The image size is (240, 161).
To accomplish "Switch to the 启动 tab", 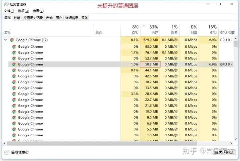I will (x=49, y=18).
